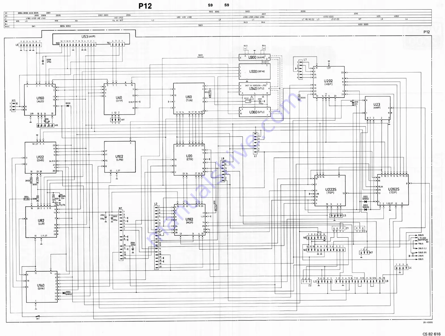Click the 2002 330µ capacitor label

pyautogui.click(x=102, y=217)
